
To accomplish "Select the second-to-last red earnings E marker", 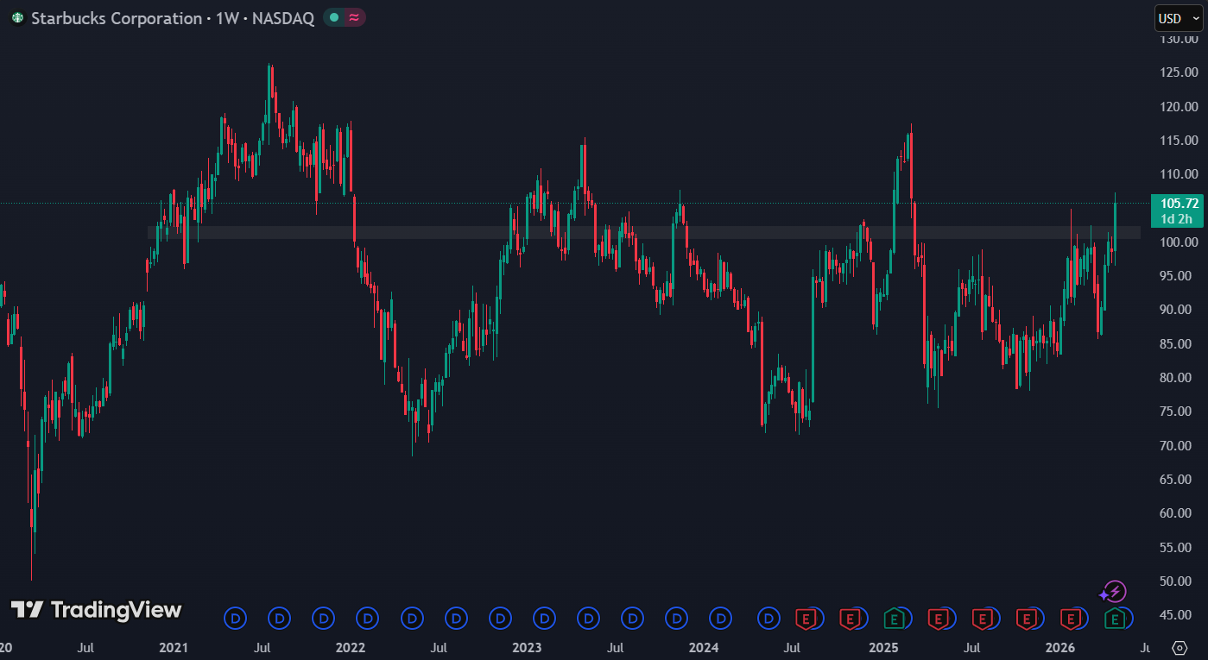I will 1027,618.
